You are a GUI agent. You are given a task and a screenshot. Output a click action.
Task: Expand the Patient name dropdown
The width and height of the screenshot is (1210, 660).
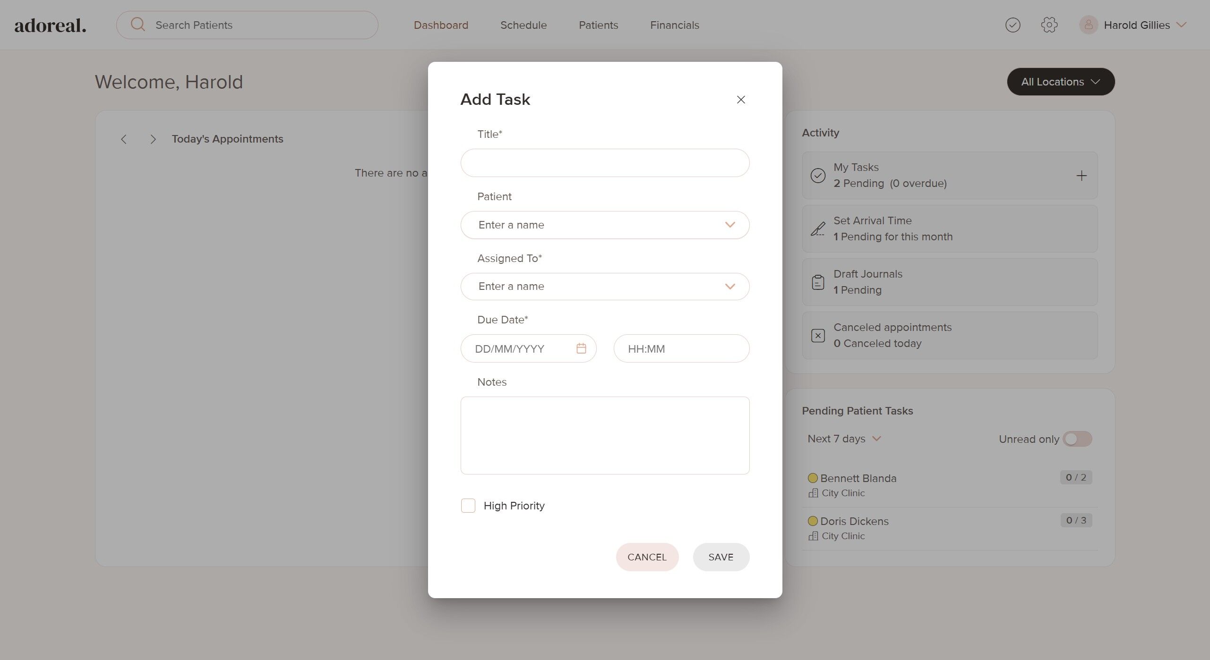tap(729, 225)
